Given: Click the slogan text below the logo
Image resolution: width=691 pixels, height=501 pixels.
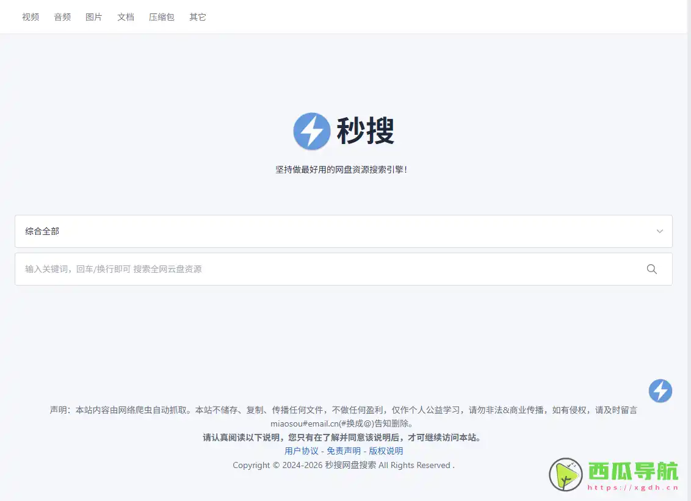Looking at the screenshot, I should [x=343, y=169].
